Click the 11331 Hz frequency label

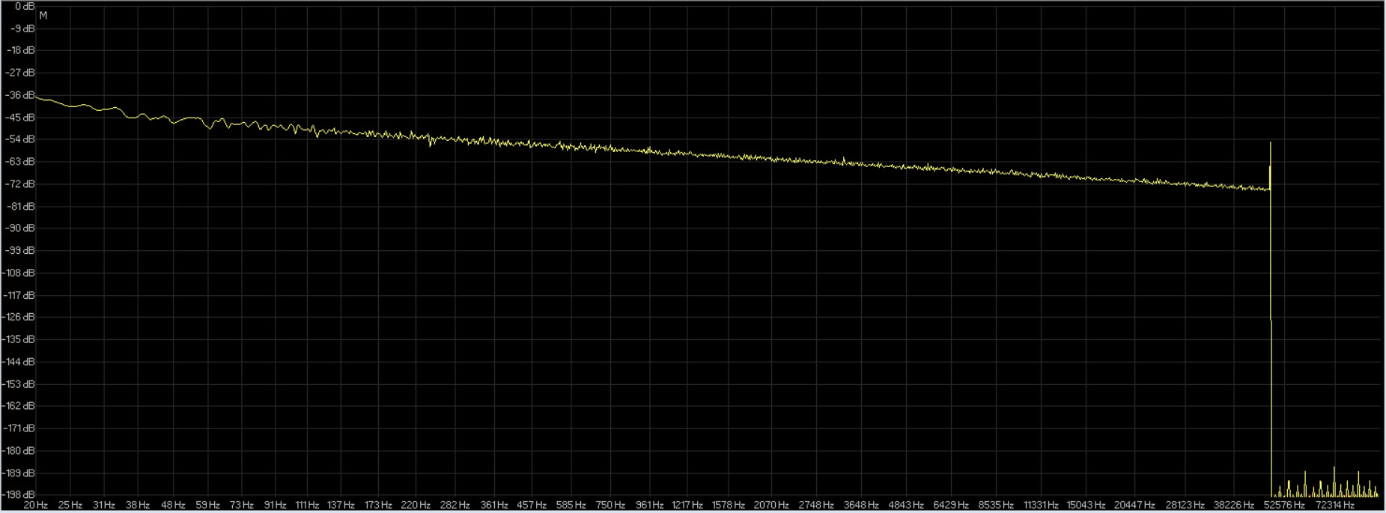pyautogui.click(x=1041, y=506)
